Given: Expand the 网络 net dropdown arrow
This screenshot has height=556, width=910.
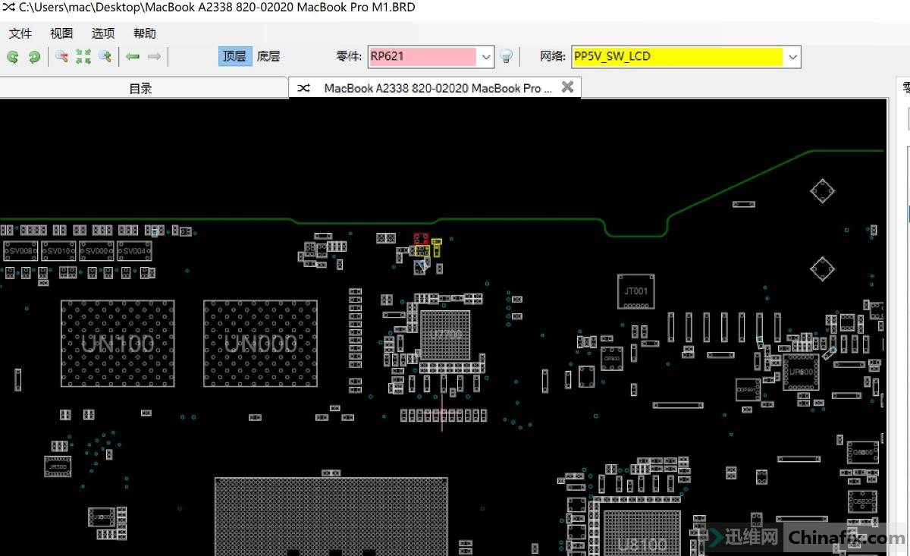Looking at the screenshot, I should coord(792,57).
